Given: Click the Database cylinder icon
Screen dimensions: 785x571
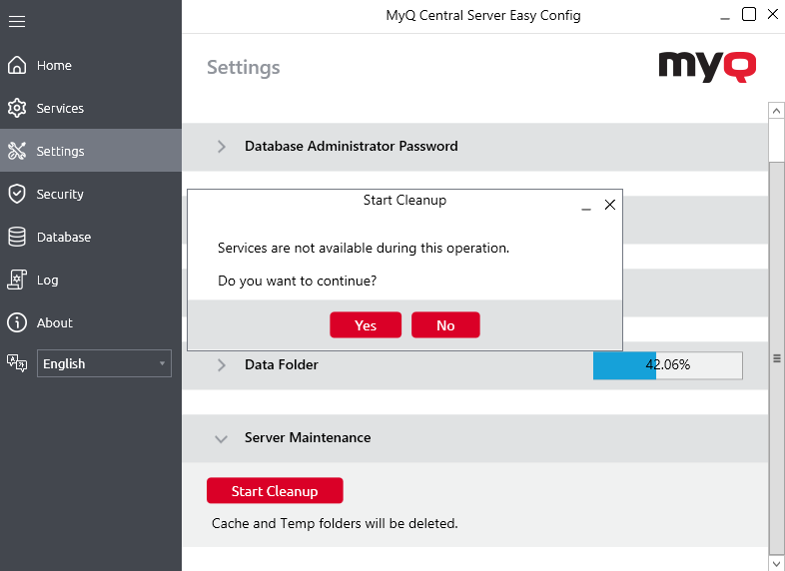Looking at the screenshot, I should [x=16, y=238].
